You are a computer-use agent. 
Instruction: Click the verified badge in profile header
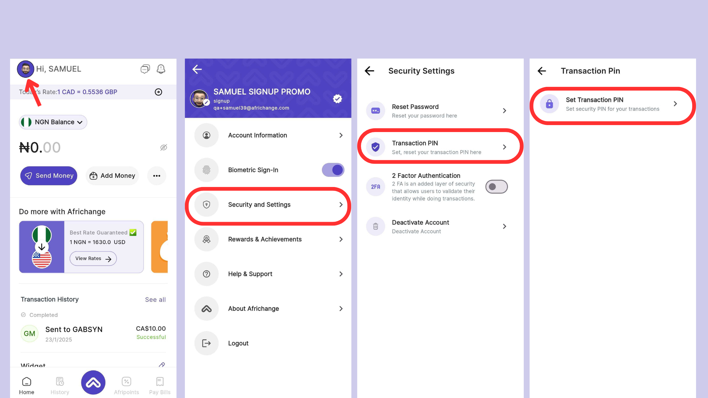[x=338, y=99]
